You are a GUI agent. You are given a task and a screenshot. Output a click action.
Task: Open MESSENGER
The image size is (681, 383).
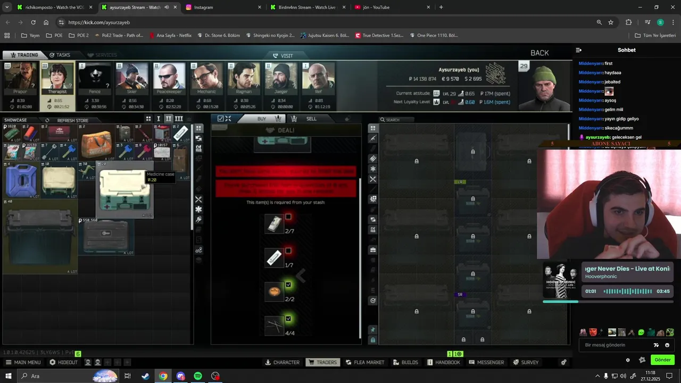coord(486,362)
